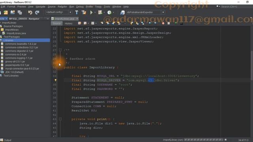Open Run Project dropdown arrow

click(95, 12)
